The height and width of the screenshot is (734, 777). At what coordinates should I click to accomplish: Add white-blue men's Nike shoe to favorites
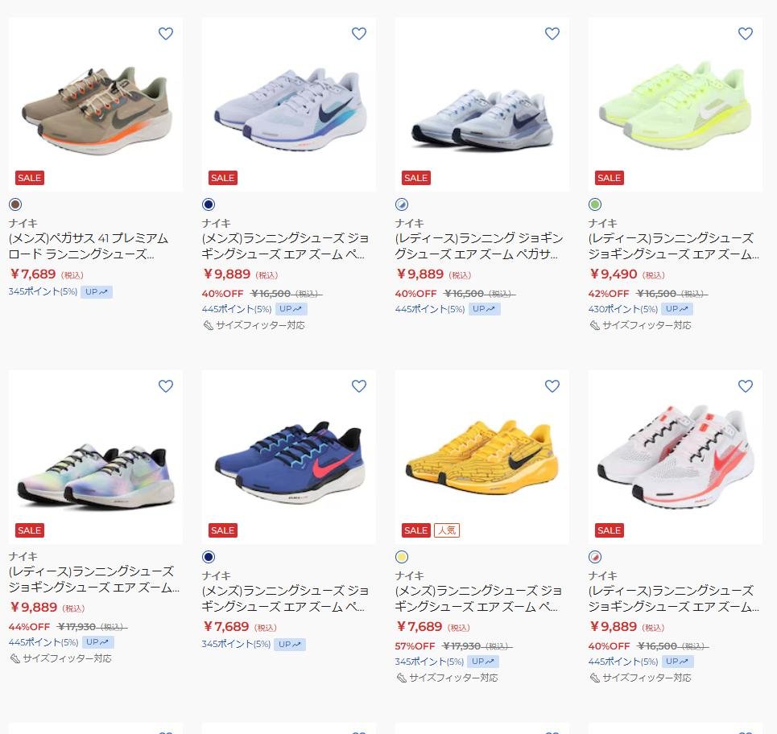[359, 34]
